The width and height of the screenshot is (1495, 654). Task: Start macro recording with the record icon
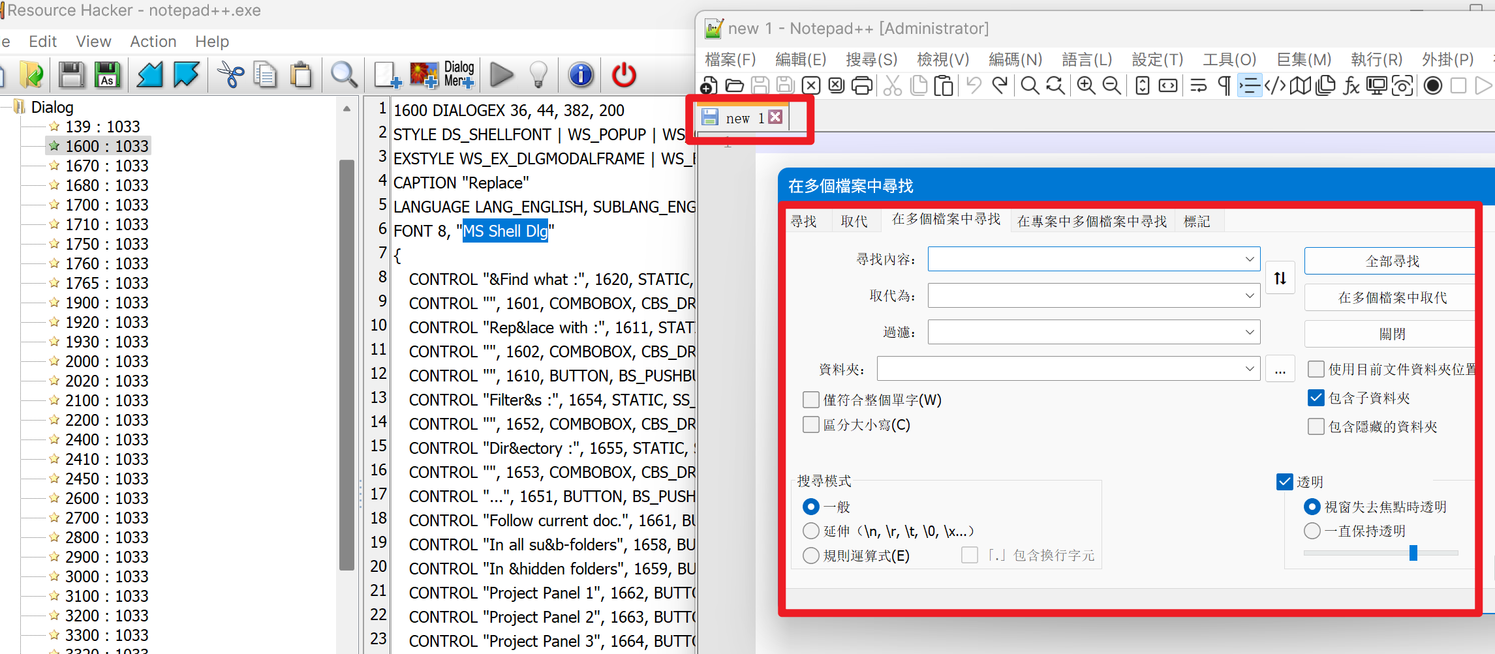pyautogui.click(x=1433, y=85)
